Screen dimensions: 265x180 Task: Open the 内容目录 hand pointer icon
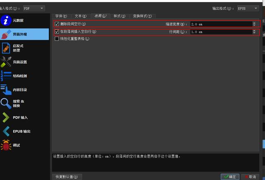(x=6, y=90)
